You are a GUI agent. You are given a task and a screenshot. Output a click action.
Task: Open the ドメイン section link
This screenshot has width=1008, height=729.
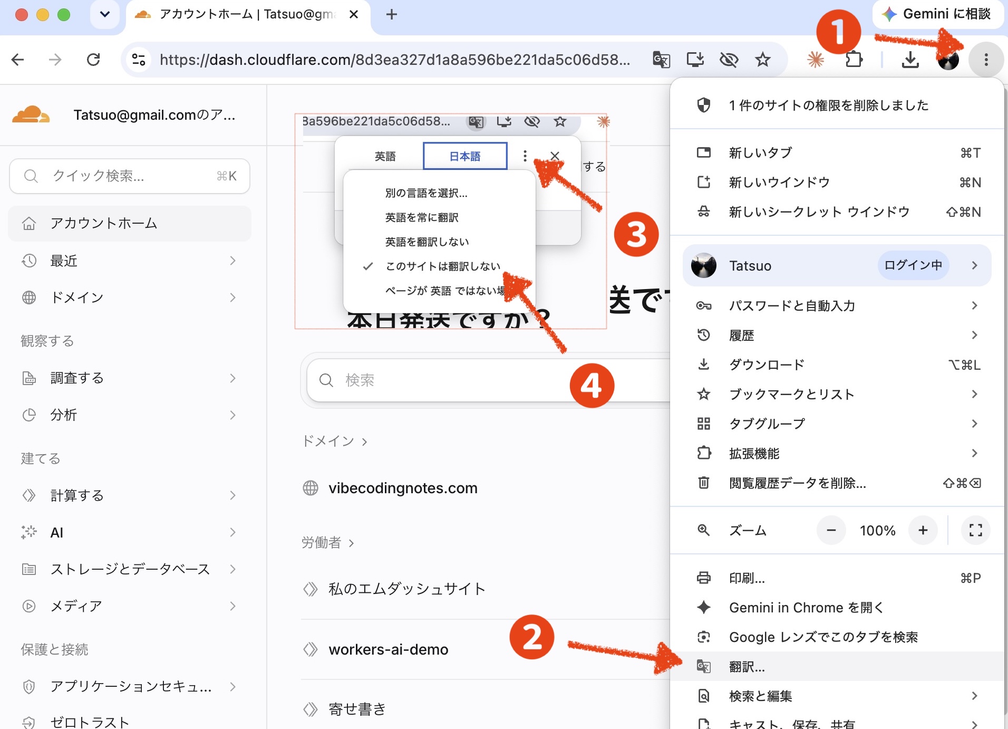[x=334, y=441]
